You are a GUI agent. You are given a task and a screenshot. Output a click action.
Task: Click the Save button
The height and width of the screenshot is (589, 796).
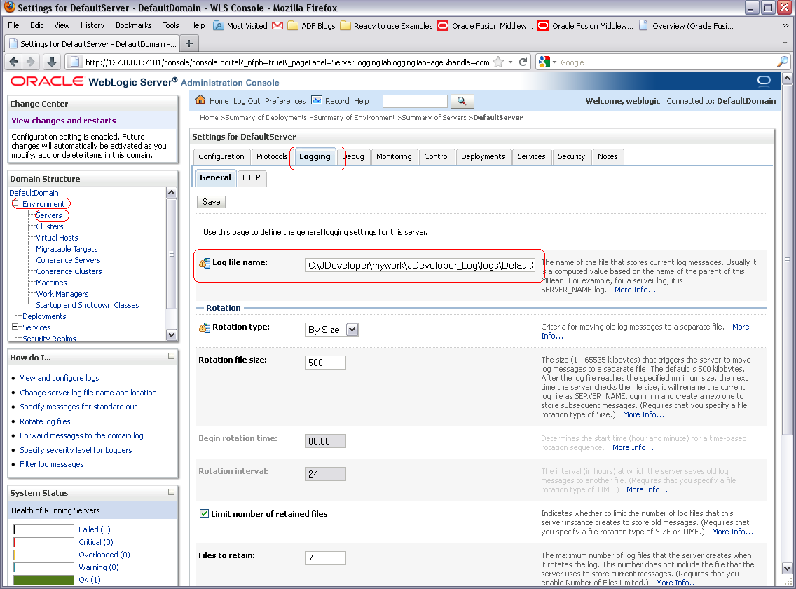tap(211, 202)
